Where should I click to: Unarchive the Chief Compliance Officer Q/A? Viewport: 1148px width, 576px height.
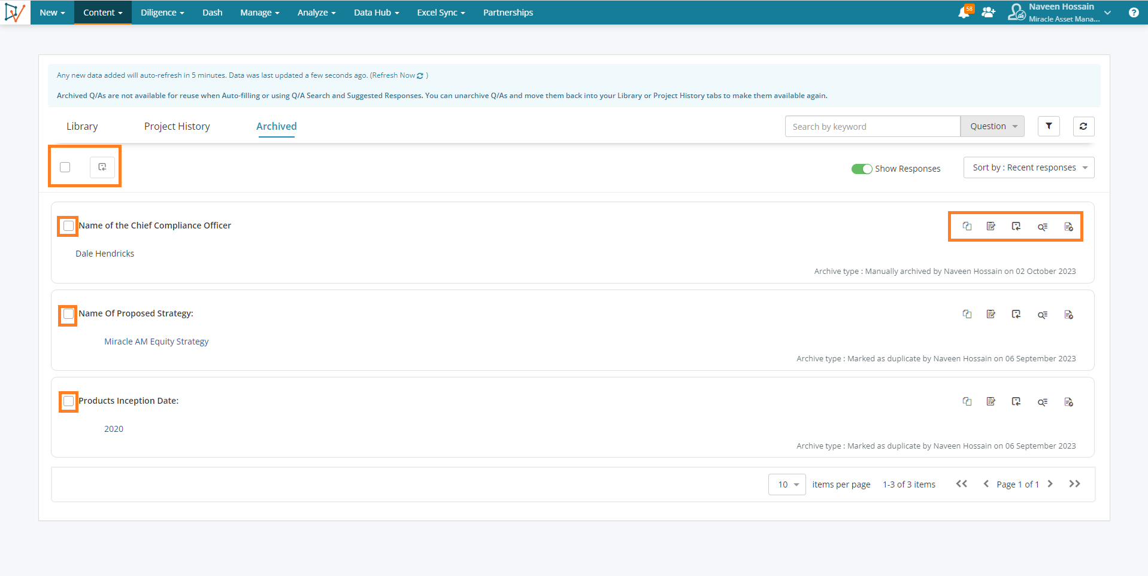(1016, 226)
